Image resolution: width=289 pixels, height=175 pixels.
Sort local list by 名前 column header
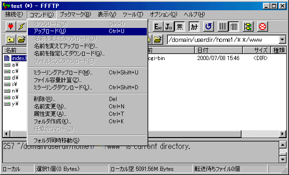15,50
